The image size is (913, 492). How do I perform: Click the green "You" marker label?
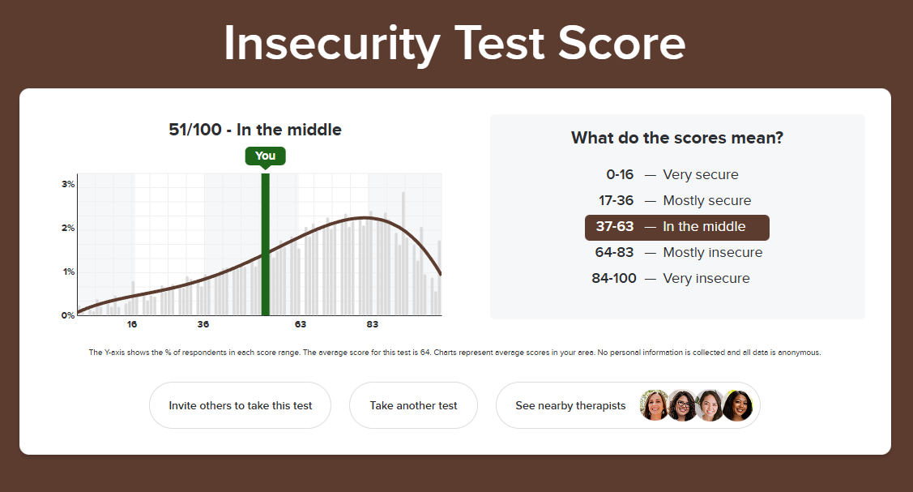[x=265, y=156]
